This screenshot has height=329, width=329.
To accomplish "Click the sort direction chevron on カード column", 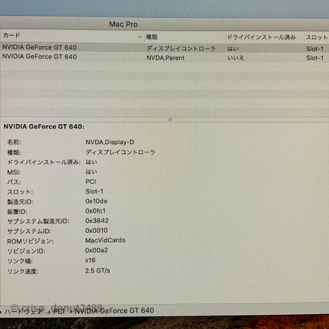I will [140, 37].
